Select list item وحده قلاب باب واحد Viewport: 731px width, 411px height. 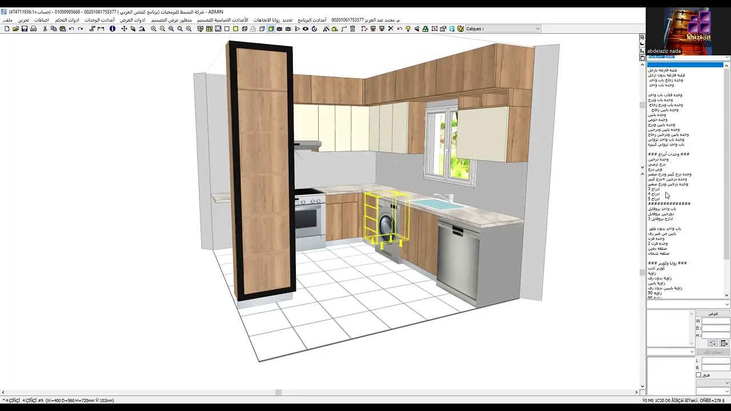coord(665,95)
